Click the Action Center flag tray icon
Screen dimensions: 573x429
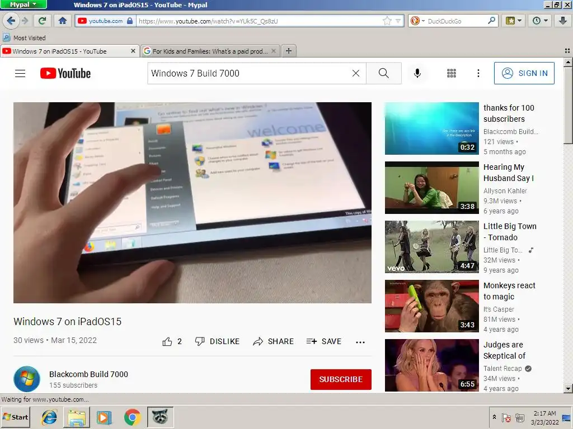506,418
